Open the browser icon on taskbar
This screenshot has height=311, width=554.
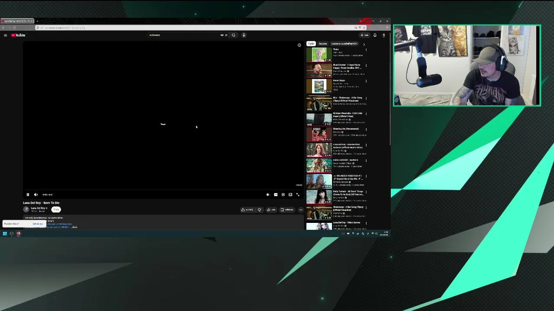(19, 234)
